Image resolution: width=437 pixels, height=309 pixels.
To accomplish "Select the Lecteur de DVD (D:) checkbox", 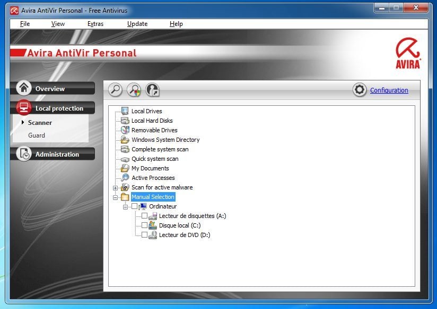I will [144, 235].
